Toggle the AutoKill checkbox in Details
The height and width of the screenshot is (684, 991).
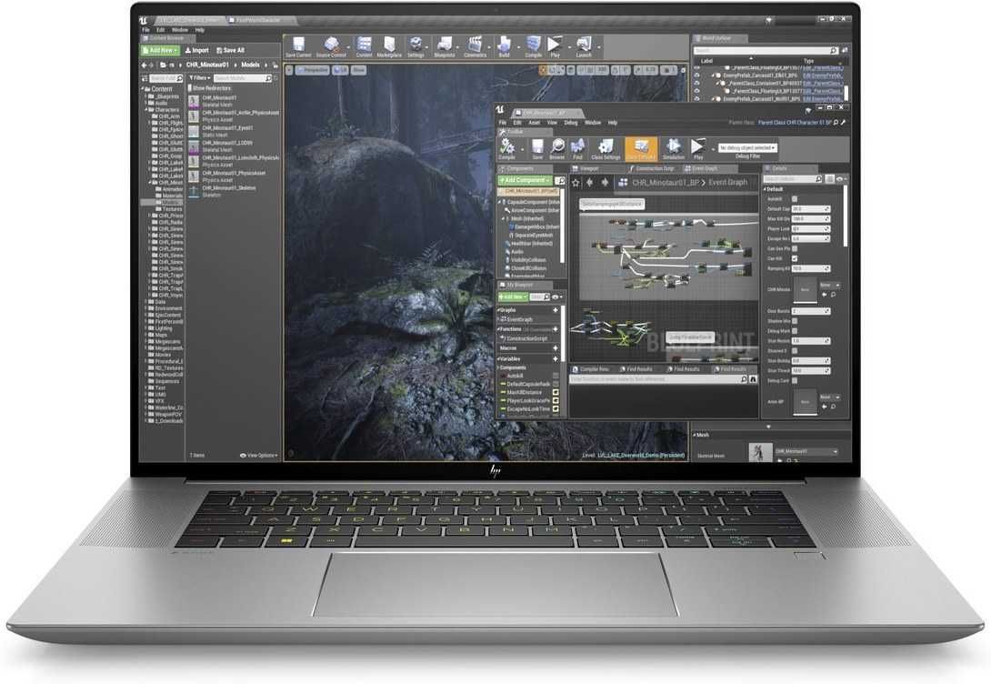click(795, 199)
